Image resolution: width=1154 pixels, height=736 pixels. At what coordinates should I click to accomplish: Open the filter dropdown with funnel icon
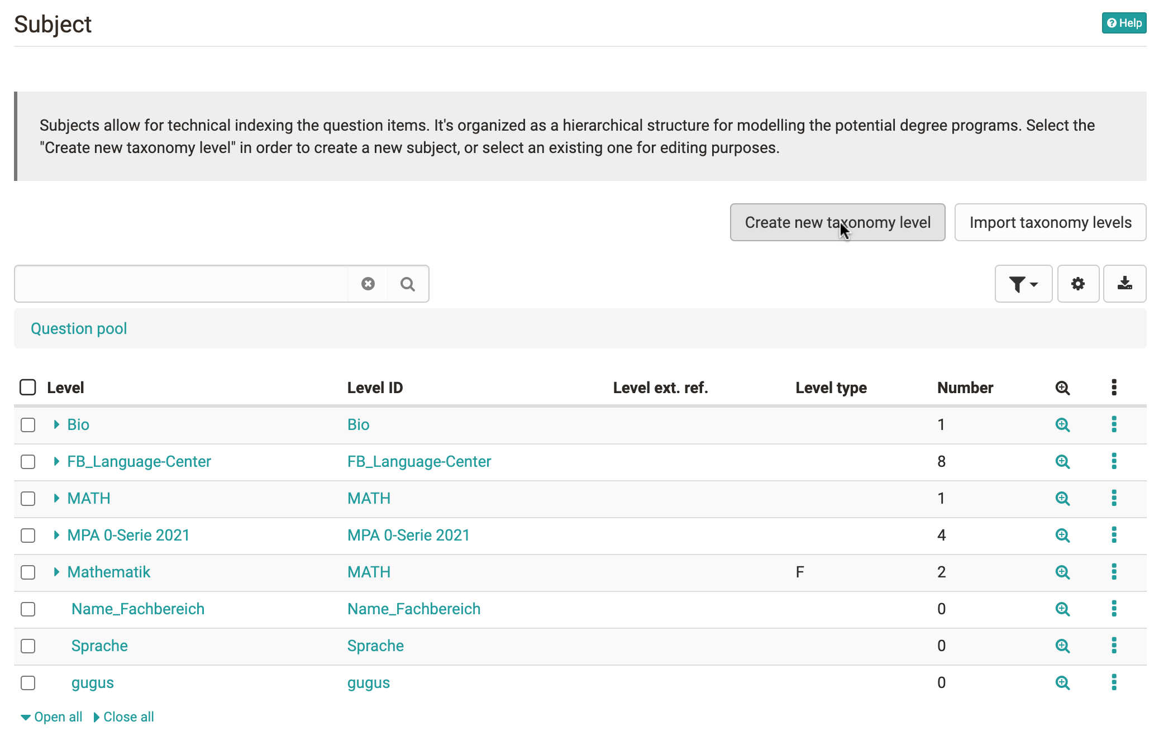[x=1023, y=284]
